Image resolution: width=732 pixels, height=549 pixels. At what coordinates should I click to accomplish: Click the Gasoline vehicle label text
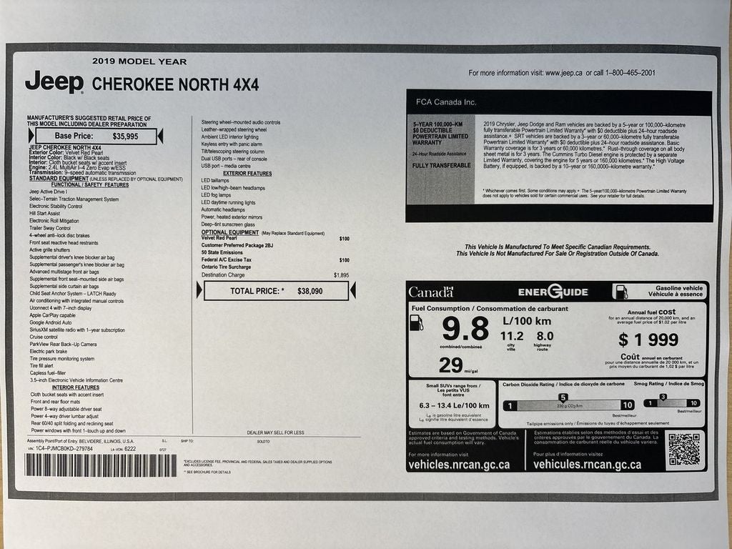tap(679, 288)
